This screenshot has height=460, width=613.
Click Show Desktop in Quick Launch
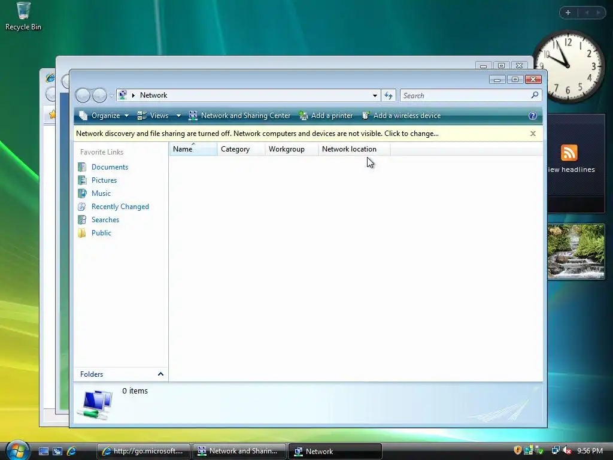pyautogui.click(x=43, y=452)
